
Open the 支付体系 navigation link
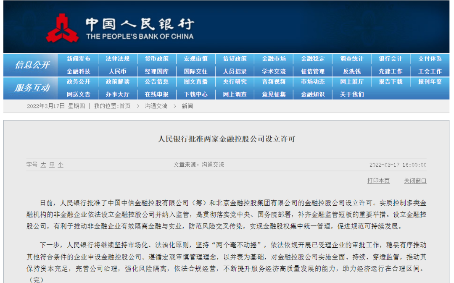point(430,59)
